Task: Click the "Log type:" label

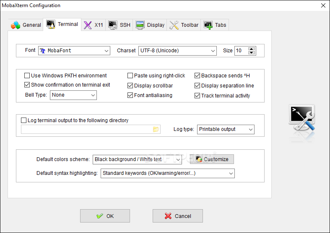Action: [x=184, y=129]
